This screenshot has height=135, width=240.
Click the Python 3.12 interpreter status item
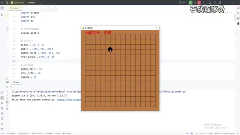tap(224, 133)
